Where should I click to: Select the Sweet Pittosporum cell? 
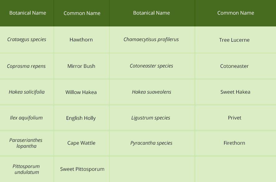point(82,169)
